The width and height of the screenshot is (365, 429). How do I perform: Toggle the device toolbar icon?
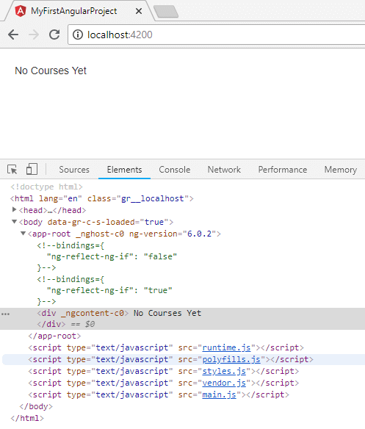pyautogui.click(x=32, y=169)
